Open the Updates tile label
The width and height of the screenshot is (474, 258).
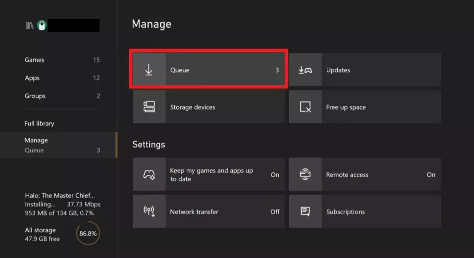click(x=338, y=70)
